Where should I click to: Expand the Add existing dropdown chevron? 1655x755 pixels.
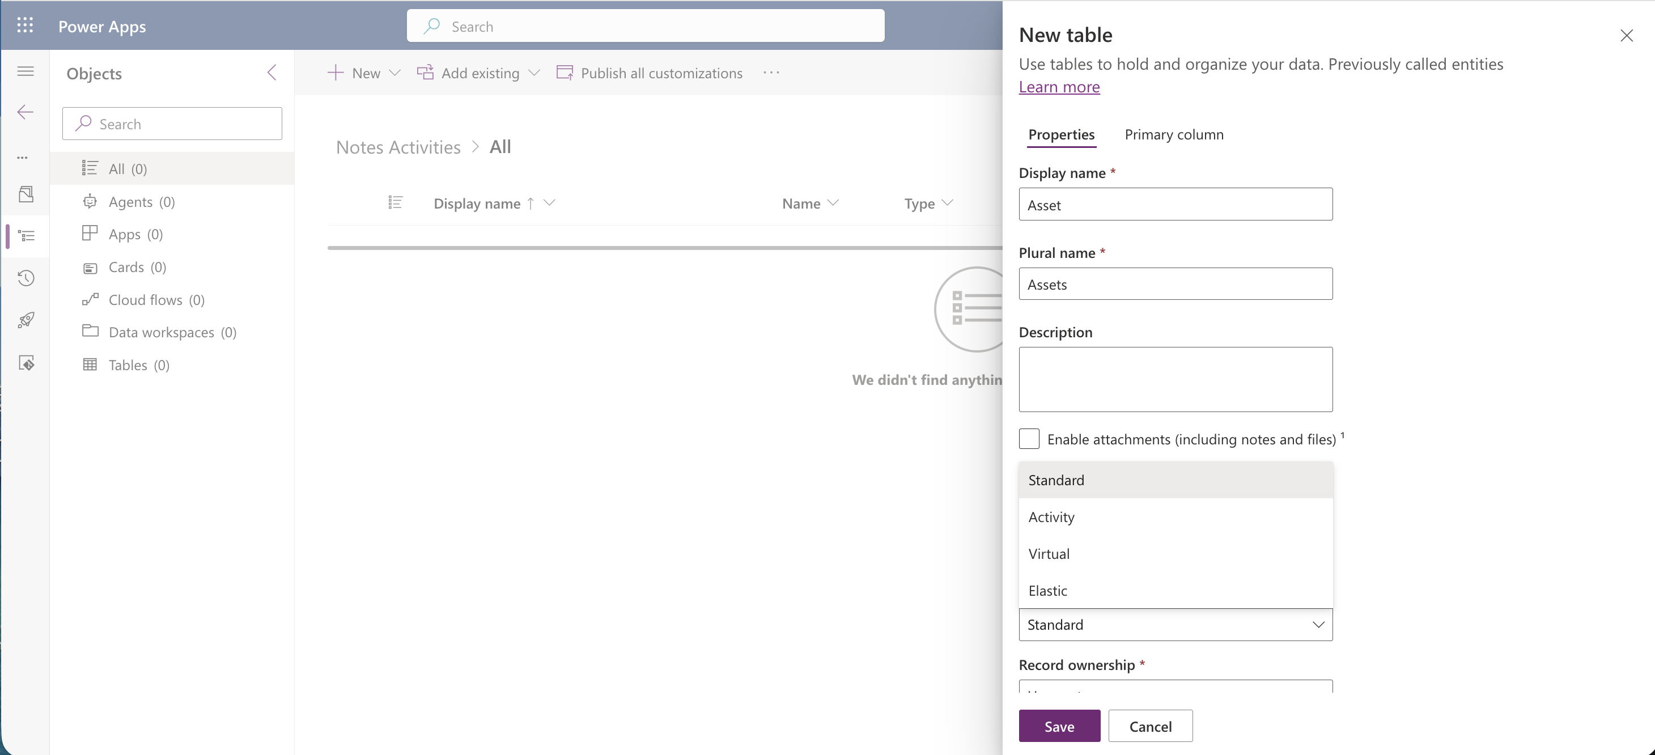pyautogui.click(x=534, y=73)
